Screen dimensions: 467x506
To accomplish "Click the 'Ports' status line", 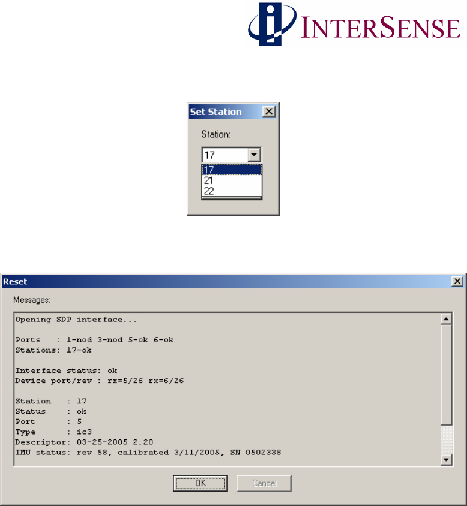I will click(x=94, y=340).
